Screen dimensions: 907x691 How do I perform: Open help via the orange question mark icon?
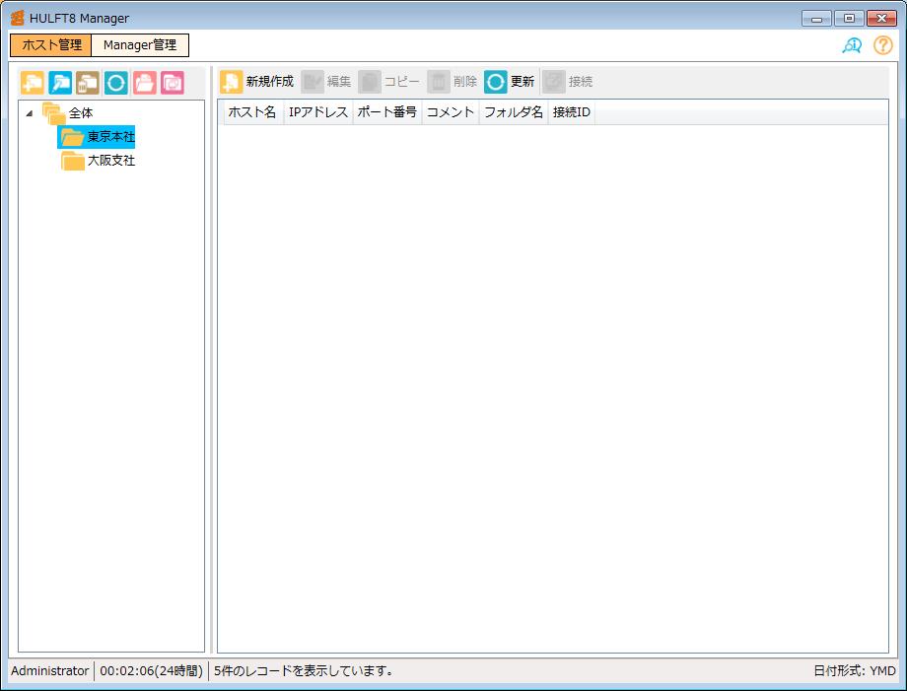coord(883,45)
